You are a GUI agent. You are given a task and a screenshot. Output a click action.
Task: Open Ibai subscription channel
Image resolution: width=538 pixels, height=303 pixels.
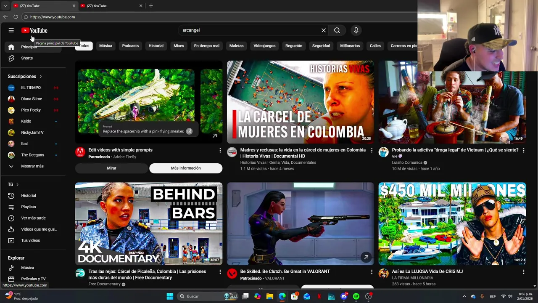[x=33, y=144]
